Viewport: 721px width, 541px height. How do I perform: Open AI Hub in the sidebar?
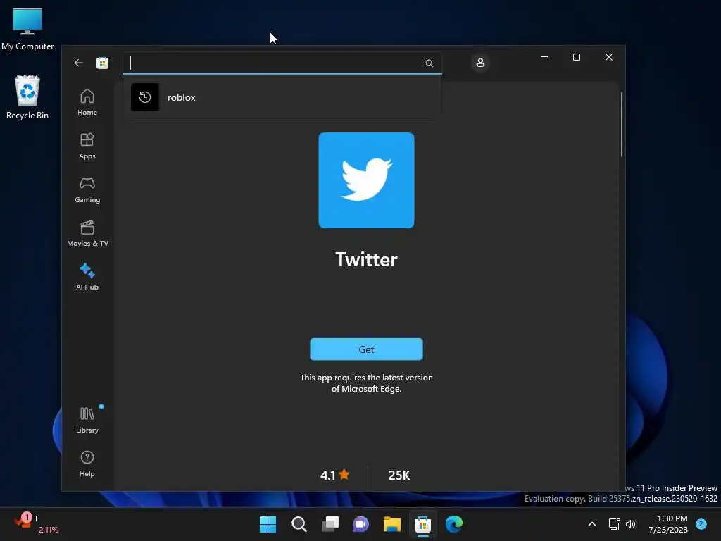pyautogui.click(x=87, y=277)
